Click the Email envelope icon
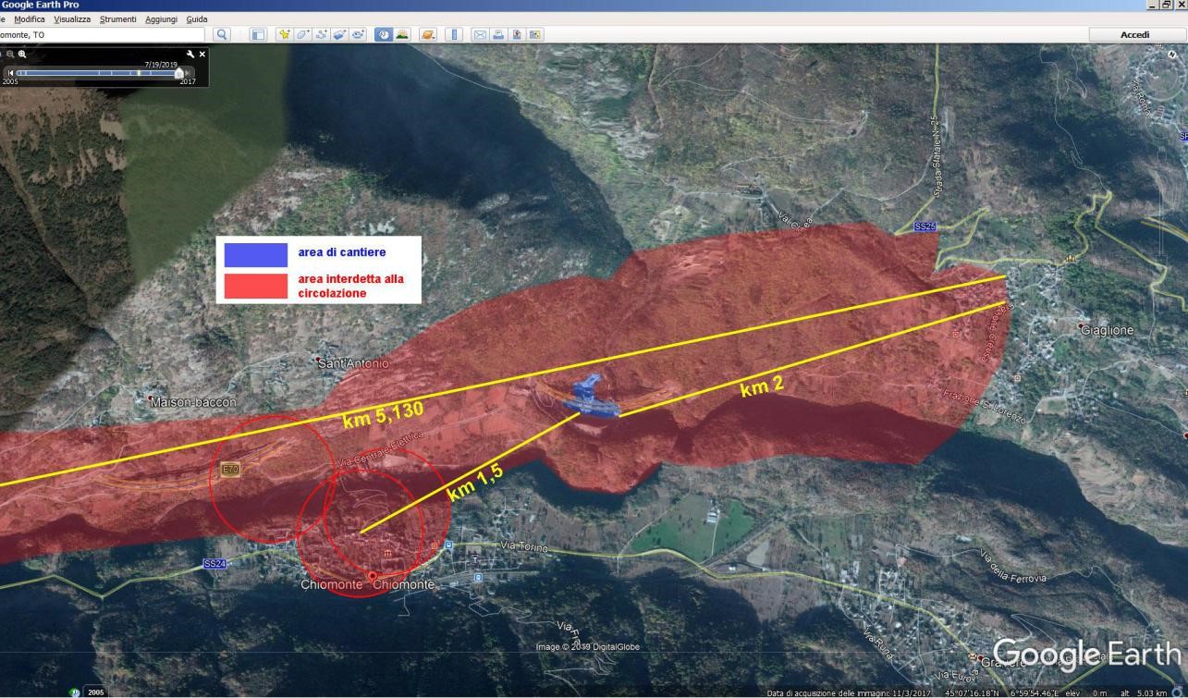The width and height of the screenshot is (1188, 698). click(480, 34)
